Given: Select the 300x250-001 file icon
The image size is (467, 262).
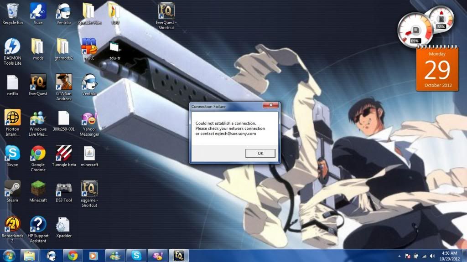Looking at the screenshot, I should point(64,121).
